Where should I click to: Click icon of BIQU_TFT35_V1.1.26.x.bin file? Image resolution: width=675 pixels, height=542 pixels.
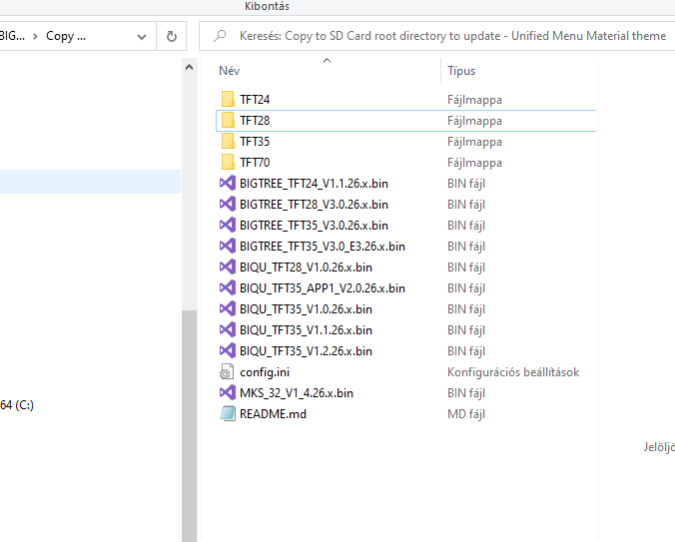(228, 330)
